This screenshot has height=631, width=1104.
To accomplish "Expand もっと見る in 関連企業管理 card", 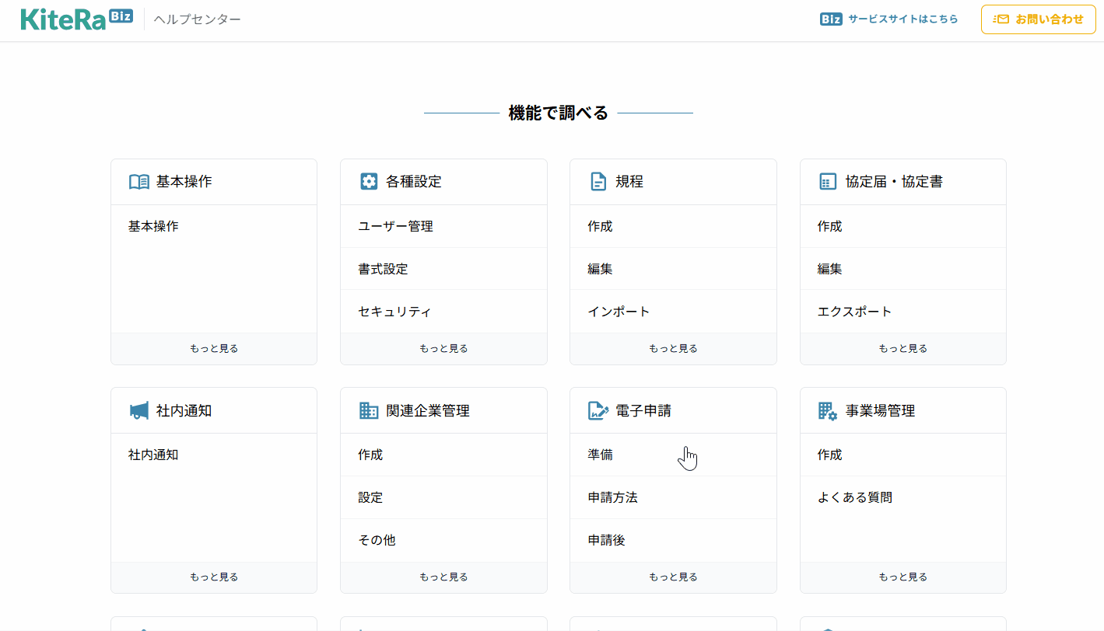I will (443, 577).
